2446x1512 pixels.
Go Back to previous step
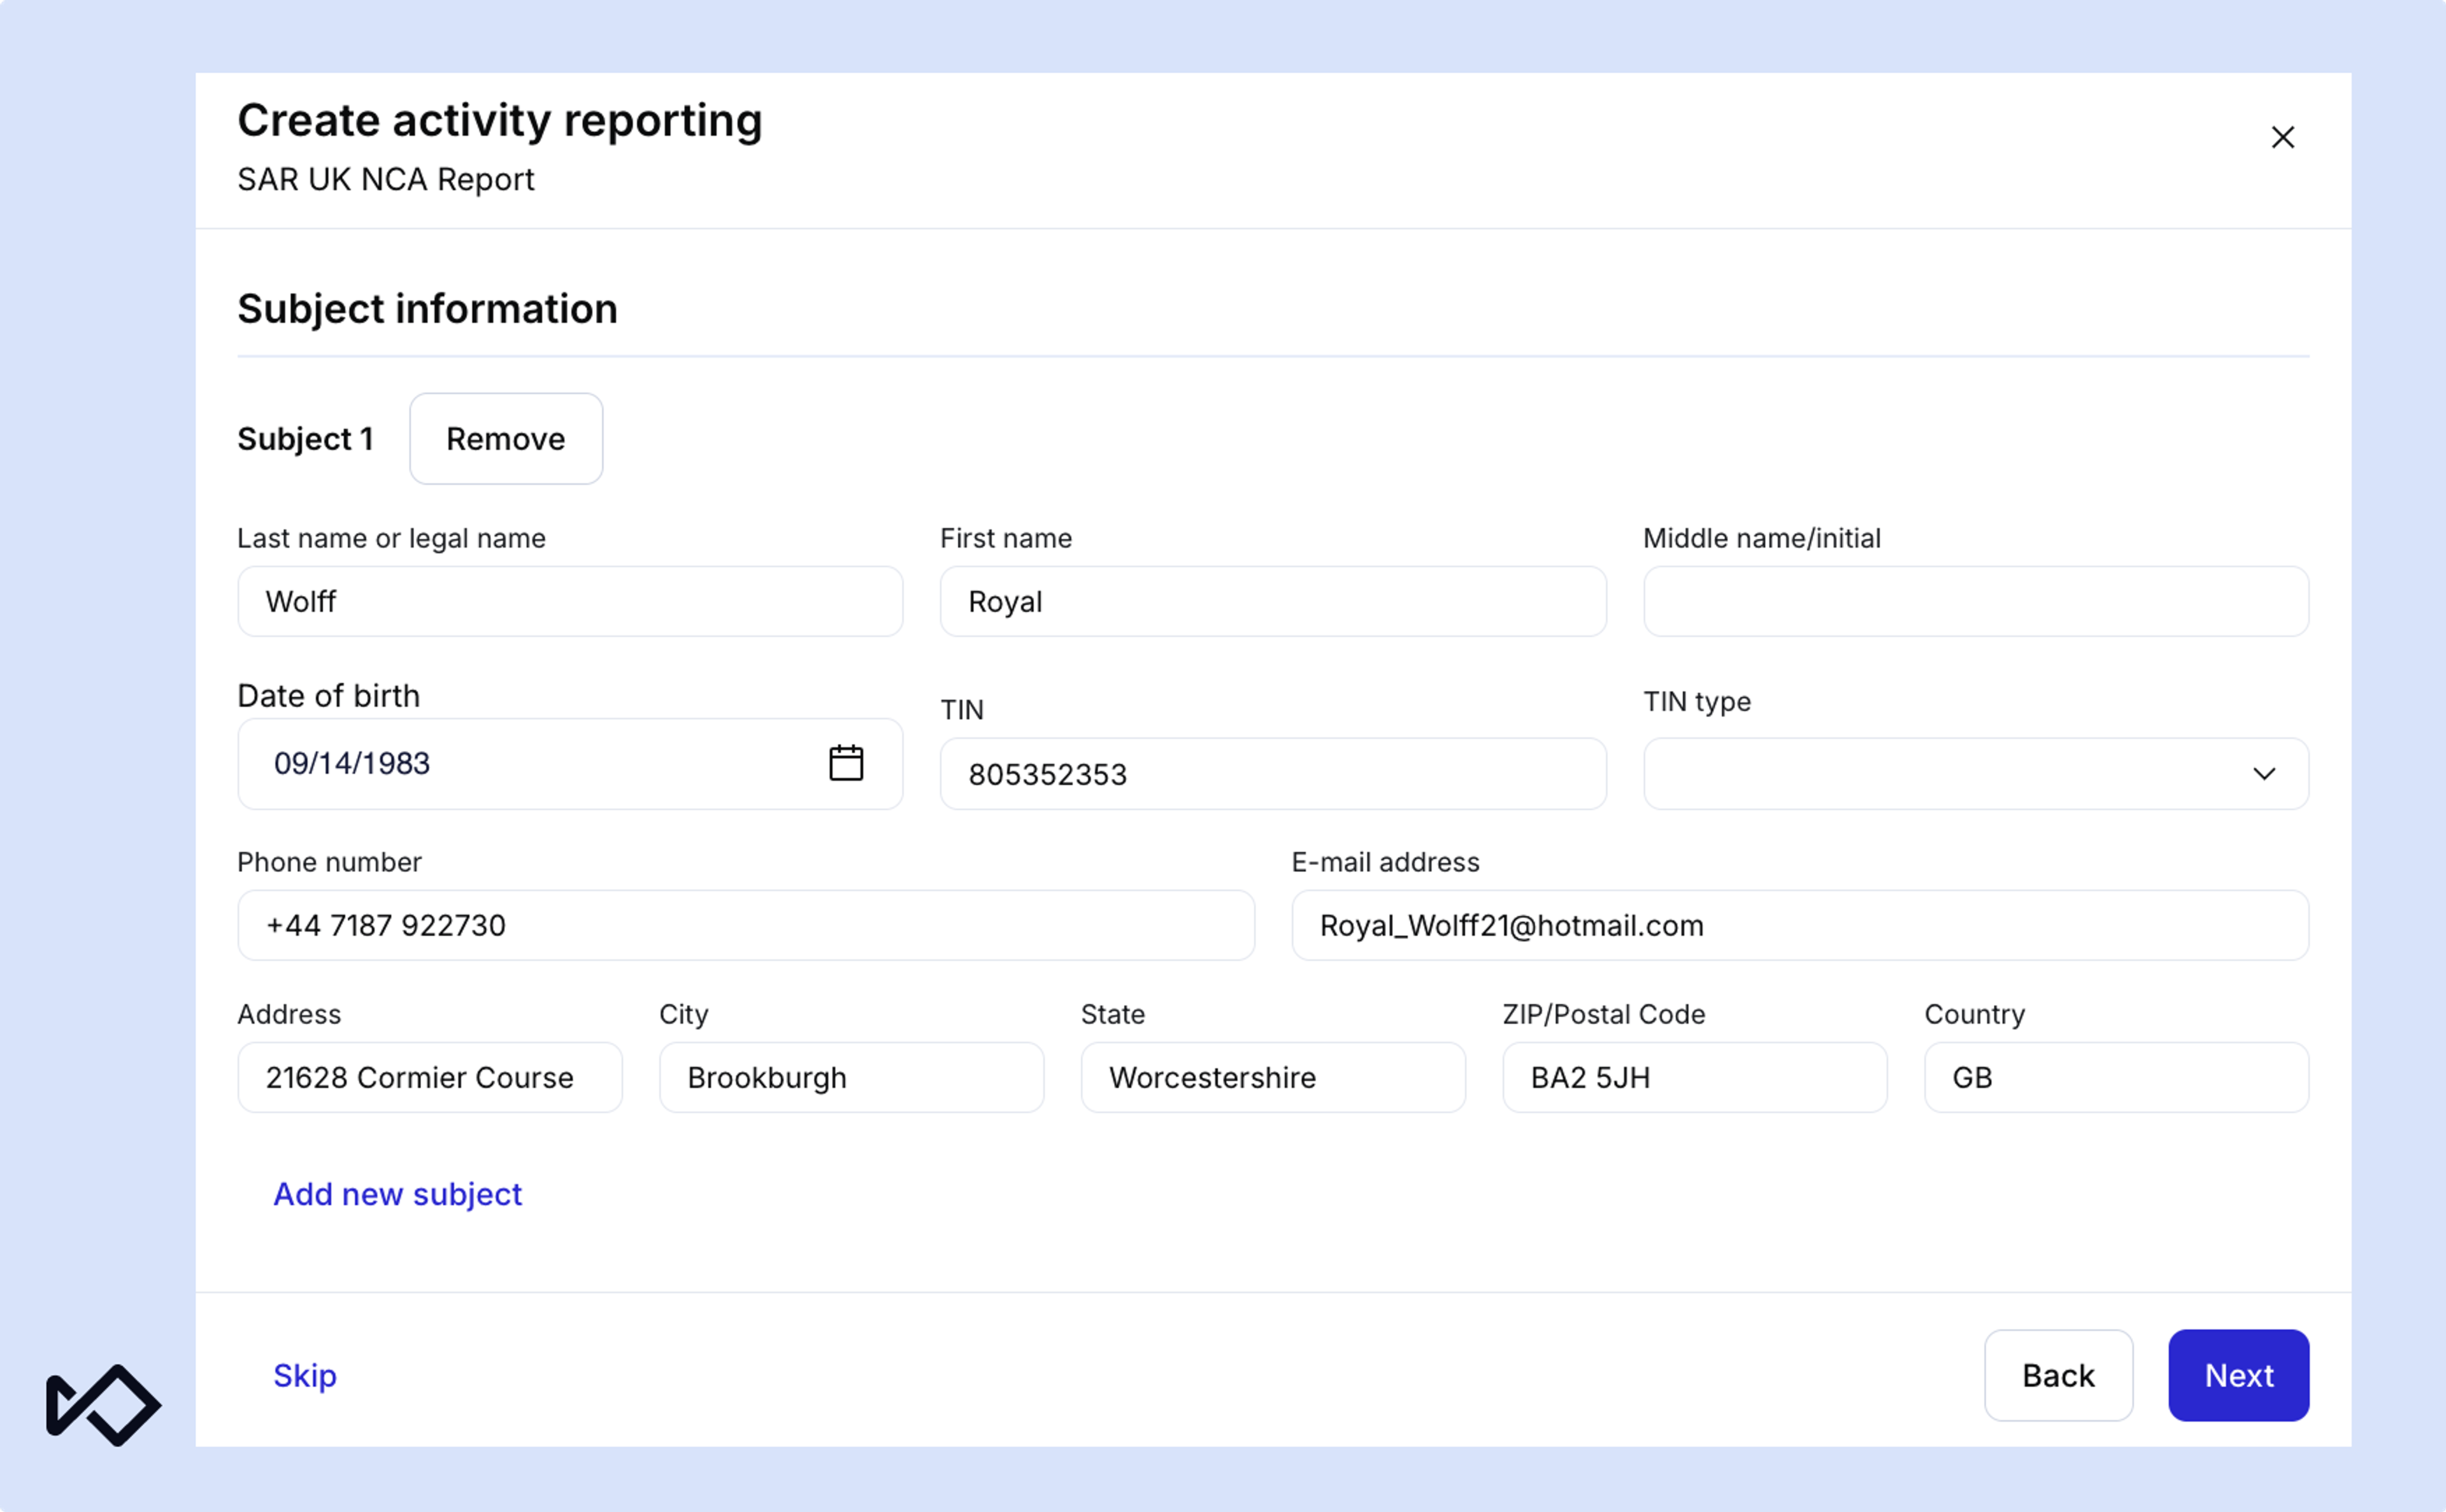pyautogui.click(x=2058, y=1375)
